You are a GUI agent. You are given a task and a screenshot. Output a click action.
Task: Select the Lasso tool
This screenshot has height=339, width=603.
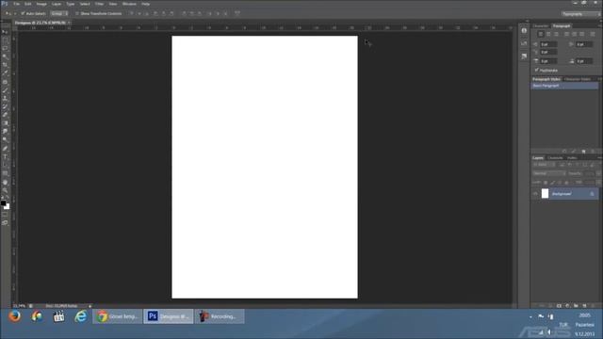click(5, 48)
